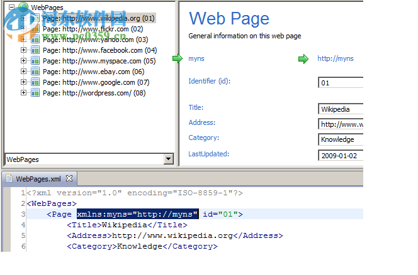The image size is (418, 275).
Task: Collapse the WebPages root node
Action: pyautogui.click(x=11, y=7)
